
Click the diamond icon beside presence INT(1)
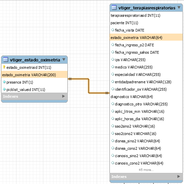pyautogui.click(x=4, y=82)
